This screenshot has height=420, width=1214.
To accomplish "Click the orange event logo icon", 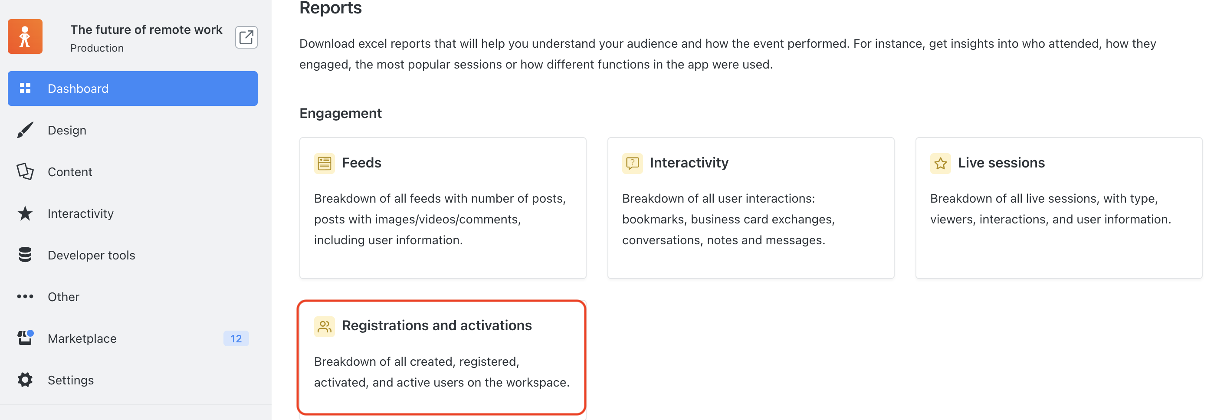I will point(25,37).
